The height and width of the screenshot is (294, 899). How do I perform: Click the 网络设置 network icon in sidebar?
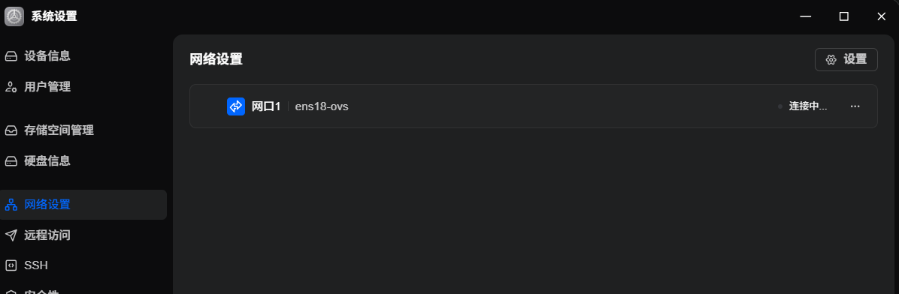pos(11,205)
